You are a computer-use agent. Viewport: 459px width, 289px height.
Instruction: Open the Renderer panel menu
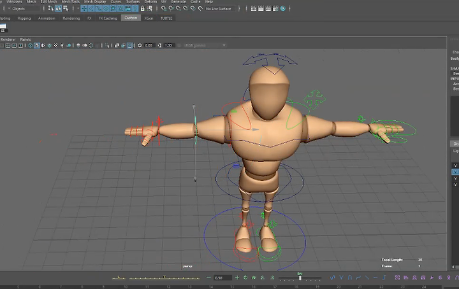tap(8, 39)
